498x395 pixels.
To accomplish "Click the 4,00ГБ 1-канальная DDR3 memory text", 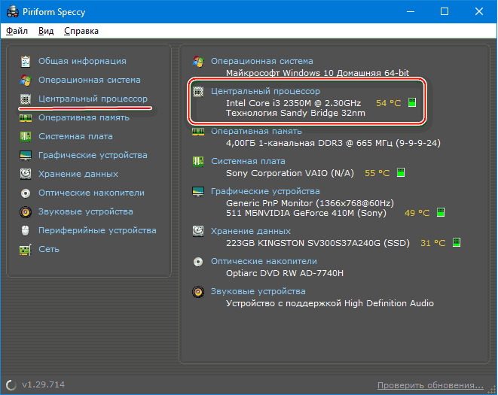I will coord(333,143).
